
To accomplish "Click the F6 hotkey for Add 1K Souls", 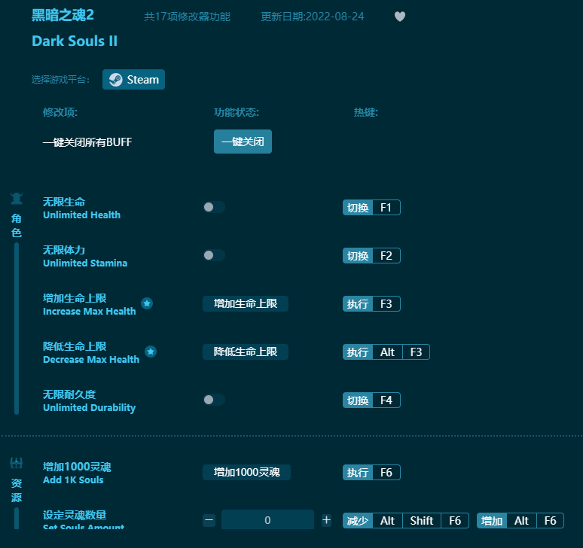I will click(x=386, y=473).
